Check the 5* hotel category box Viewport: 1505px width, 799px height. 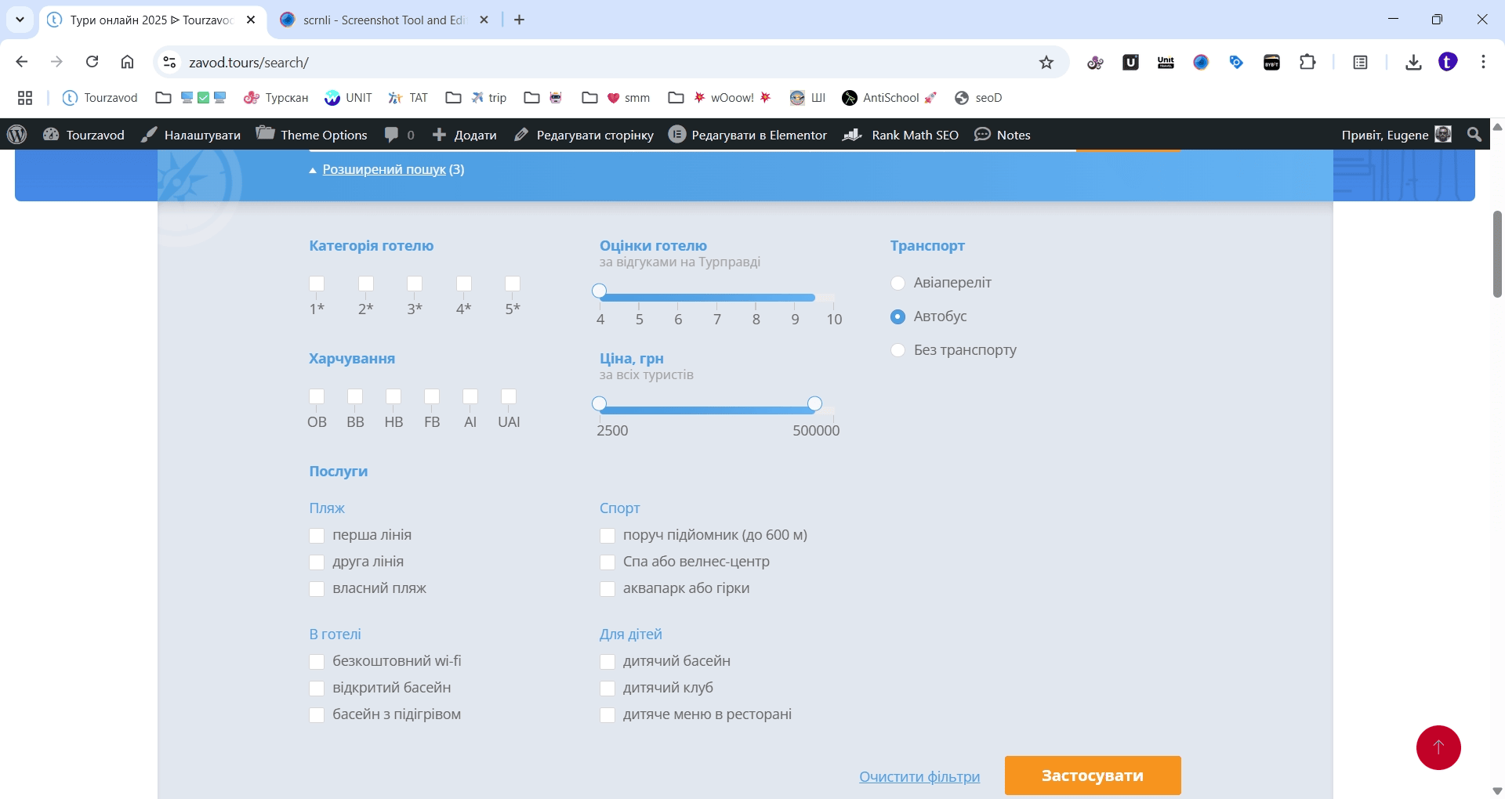pos(513,284)
